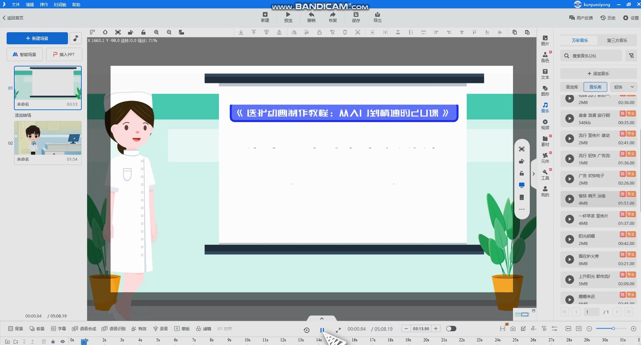Screen dimensions: 641x345
Task: Open the 字幕 subtitle timeline tool
Action: point(58,329)
